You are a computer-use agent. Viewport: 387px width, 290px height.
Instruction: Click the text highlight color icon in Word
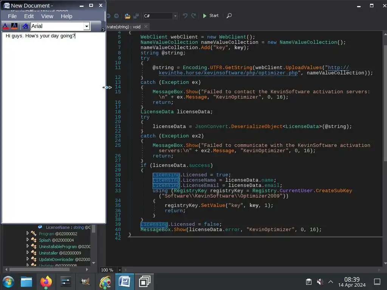[x=14, y=26]
